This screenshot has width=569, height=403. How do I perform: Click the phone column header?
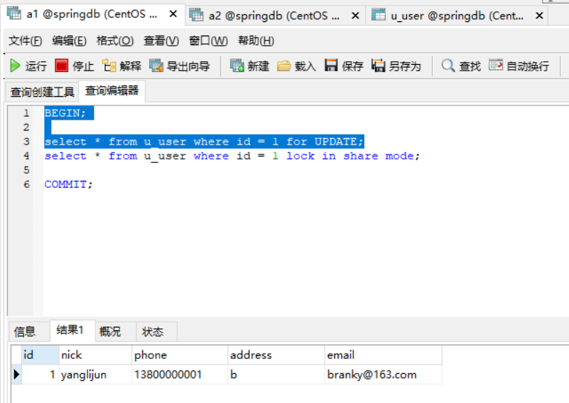coord(180,355)
